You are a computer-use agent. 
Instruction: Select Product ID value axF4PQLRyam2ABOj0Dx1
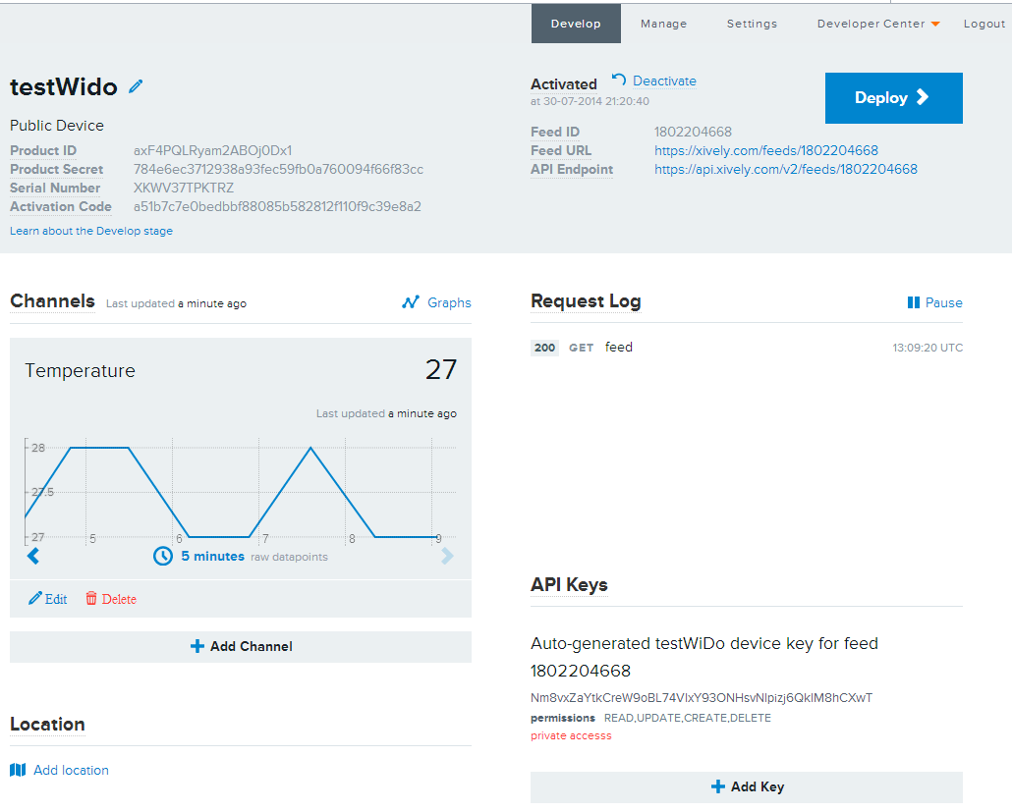click(213, 150)
